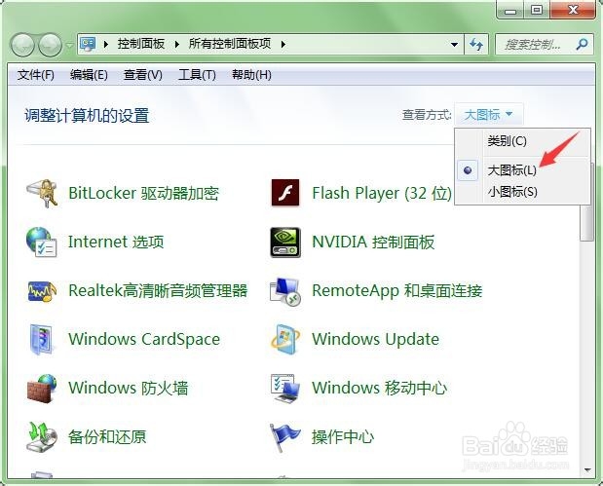The image size is (603, 486).
Task: Choose 小图标(S) view option
Action: (512, 191)
